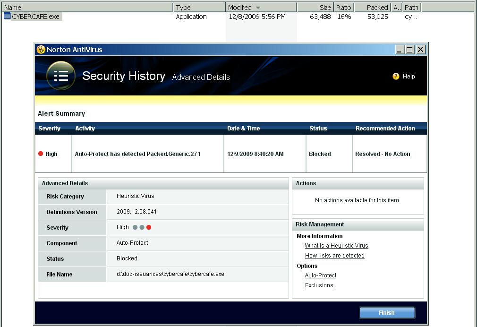Click the Packed column header
477x327 pixels.
377,8
